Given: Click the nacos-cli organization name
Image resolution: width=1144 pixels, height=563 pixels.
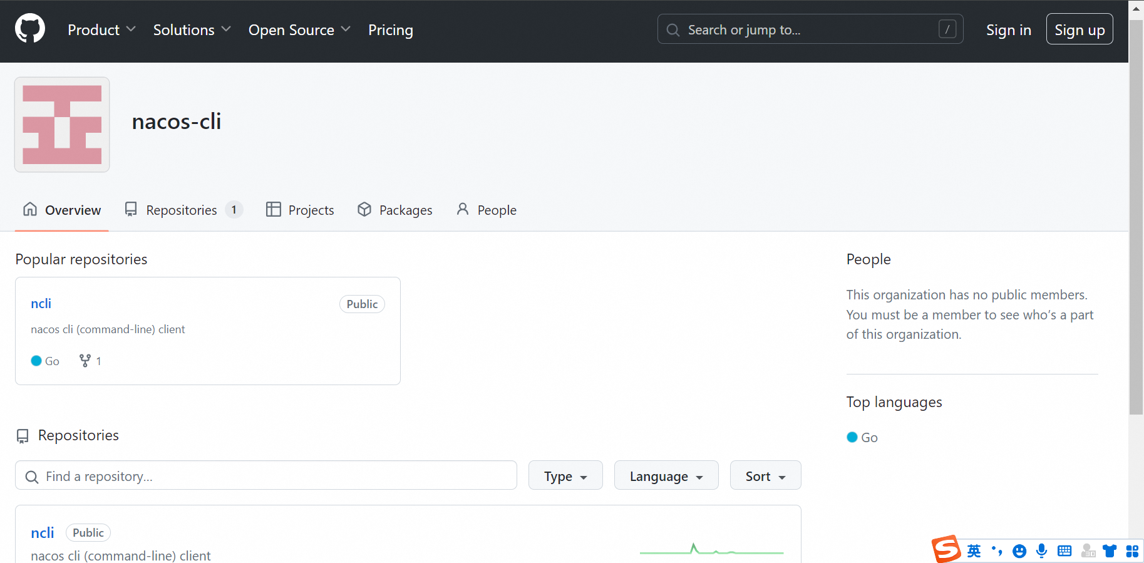Looking at the screenshot, I should [177, 121].
